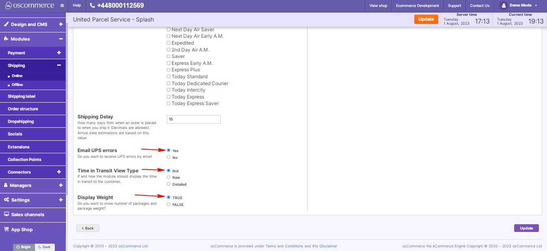547x251 pixels.
Task: Click the Demo Mode user icon
Action: pos(504,5)
